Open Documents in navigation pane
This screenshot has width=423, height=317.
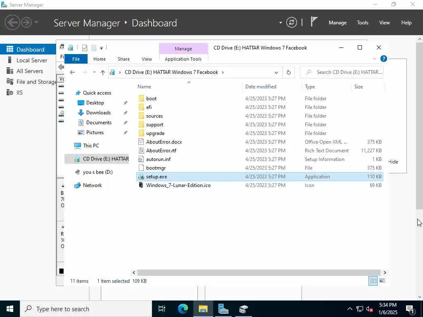click(x=99, y=123)
